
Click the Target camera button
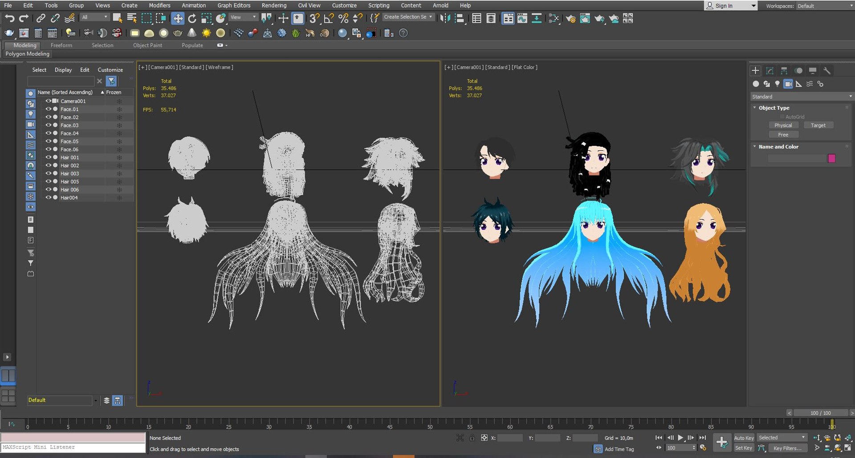click(818, 125)
